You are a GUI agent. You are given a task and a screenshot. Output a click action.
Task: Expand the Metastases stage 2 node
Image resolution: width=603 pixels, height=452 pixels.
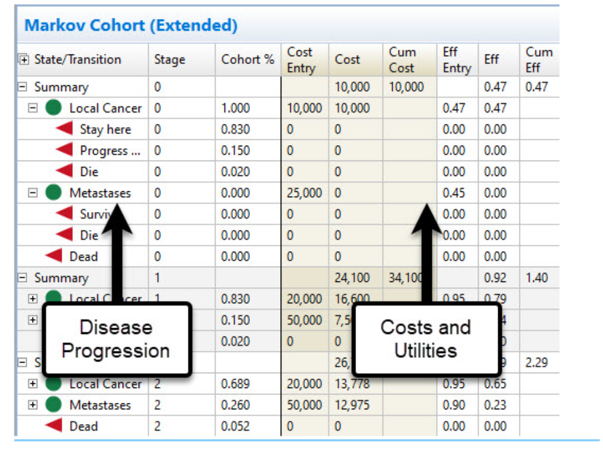click(34, 405)
